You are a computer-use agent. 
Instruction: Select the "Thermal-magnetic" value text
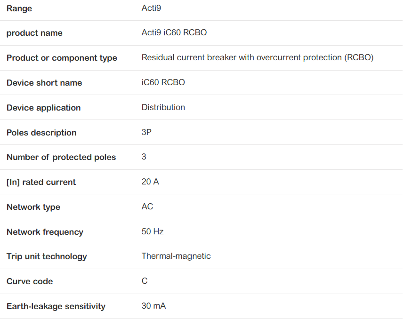176,256
